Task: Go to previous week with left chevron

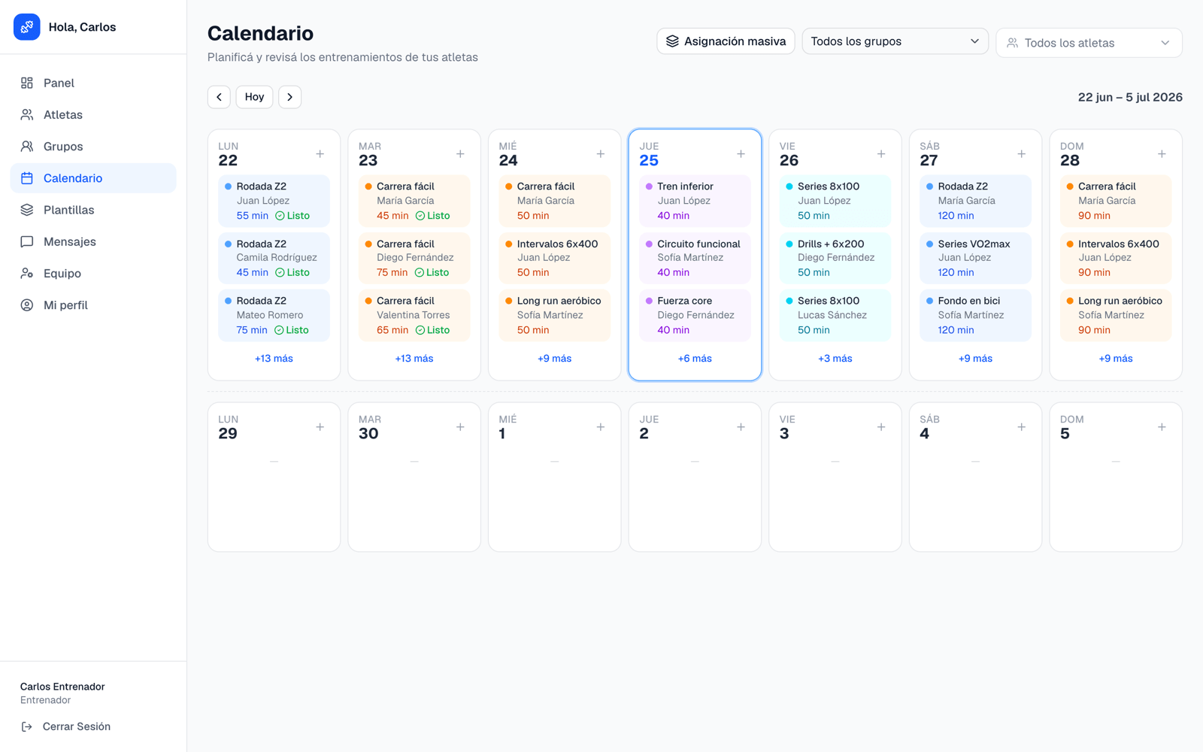Action: click(x=219, y=97)
